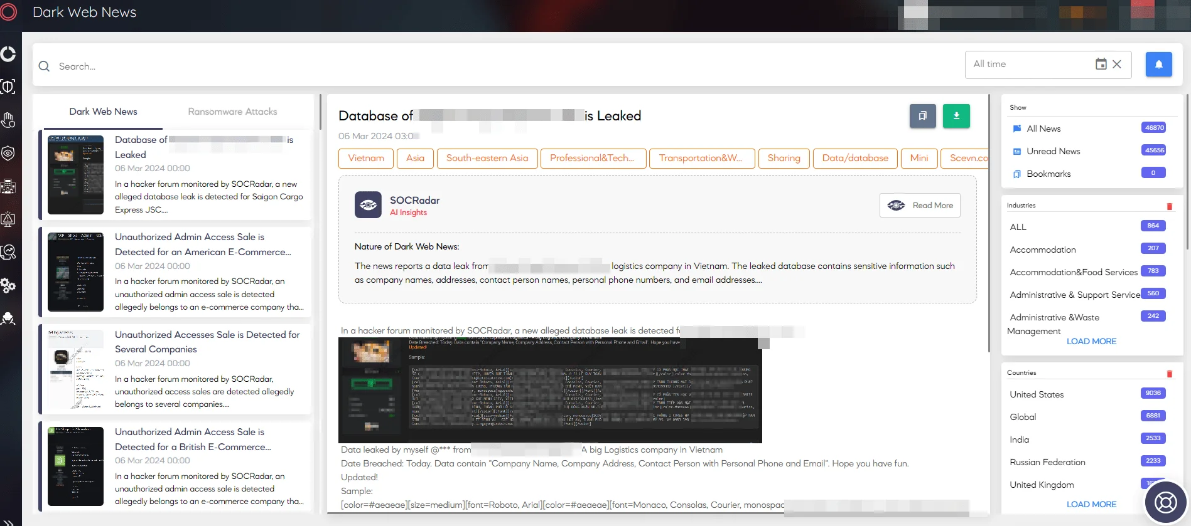Bookmark the article with the gray bookmark button
Screen dimensions: 1191x526
tap(922, 116)
